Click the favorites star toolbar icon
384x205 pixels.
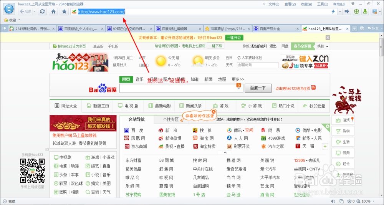(x=64, y=12)
